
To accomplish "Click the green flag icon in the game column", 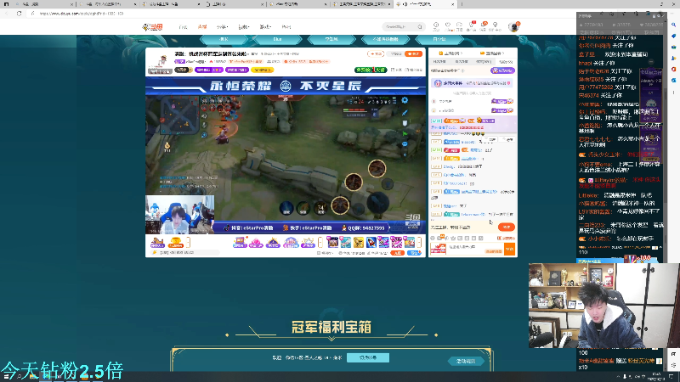I will [x=405, y=134].
